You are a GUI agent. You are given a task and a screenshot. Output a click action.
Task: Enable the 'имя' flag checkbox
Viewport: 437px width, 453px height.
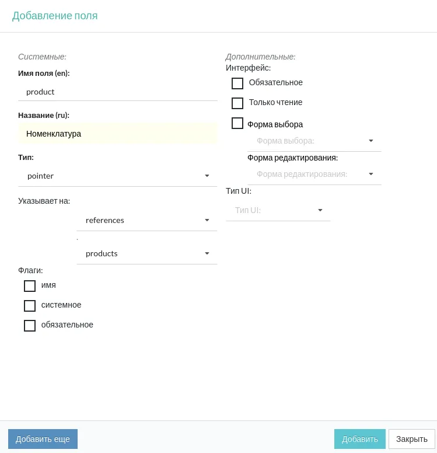[x=30, y=286]
